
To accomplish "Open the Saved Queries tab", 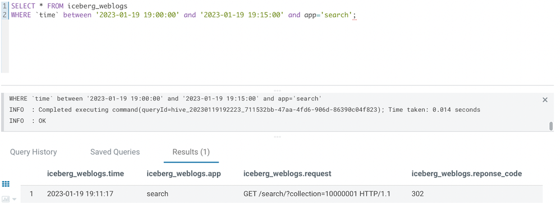I will [115, 152].
